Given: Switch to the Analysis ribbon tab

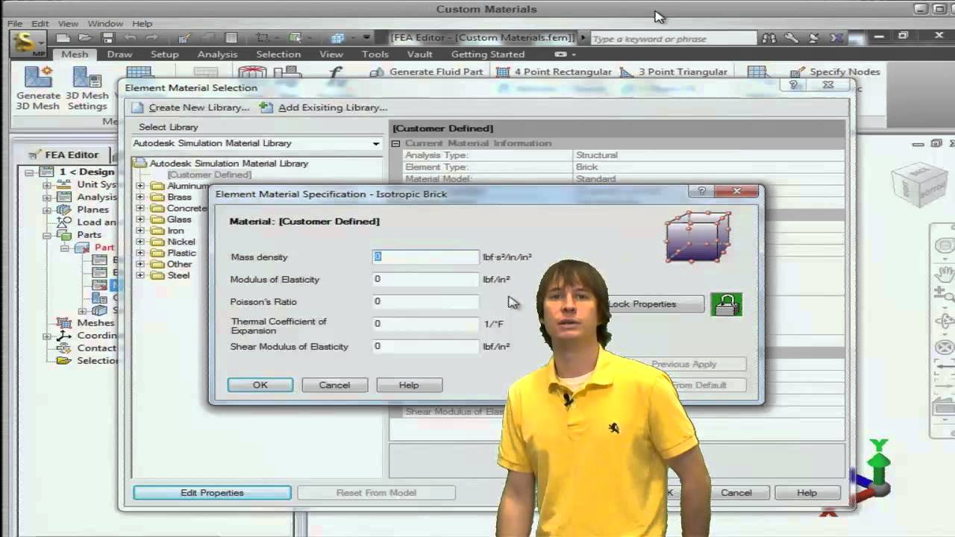Looking at the screenshot, I should click(x=217, y=54).
